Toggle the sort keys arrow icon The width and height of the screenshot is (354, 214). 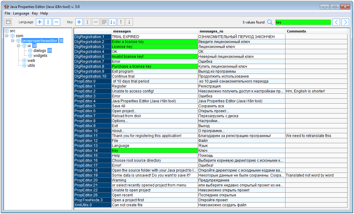[x=113, y=22]
